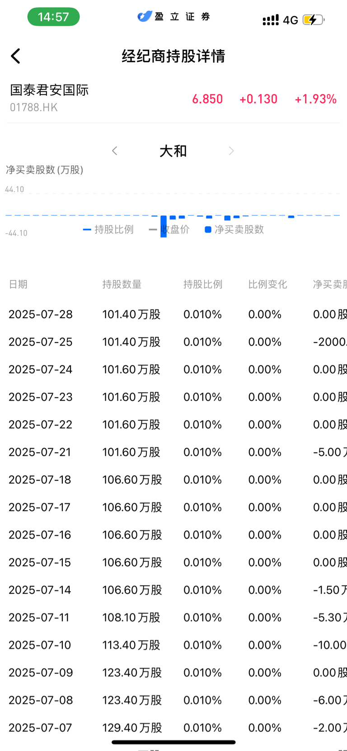
Task: Select the 2025-07-18 date cell
Action: (40, 480)
